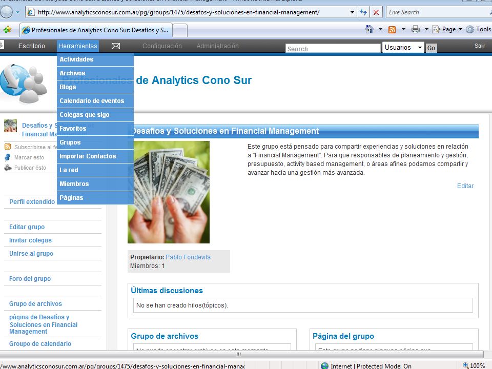The image size is (492, 369).
Task: Select Grupos from the menu
Action: tap(95, 142)
